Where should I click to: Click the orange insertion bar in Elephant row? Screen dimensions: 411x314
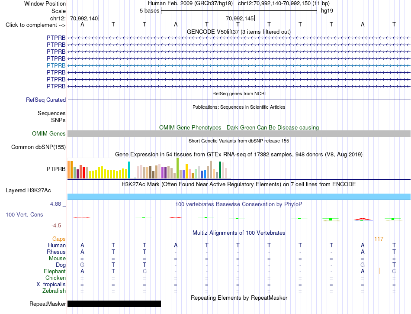tap(379, 271)
